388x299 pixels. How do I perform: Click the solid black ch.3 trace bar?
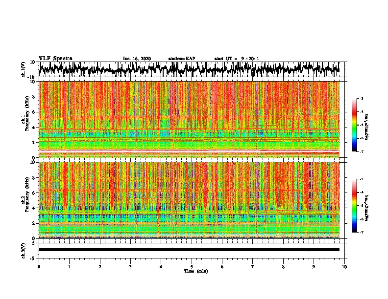coord(189,250)
